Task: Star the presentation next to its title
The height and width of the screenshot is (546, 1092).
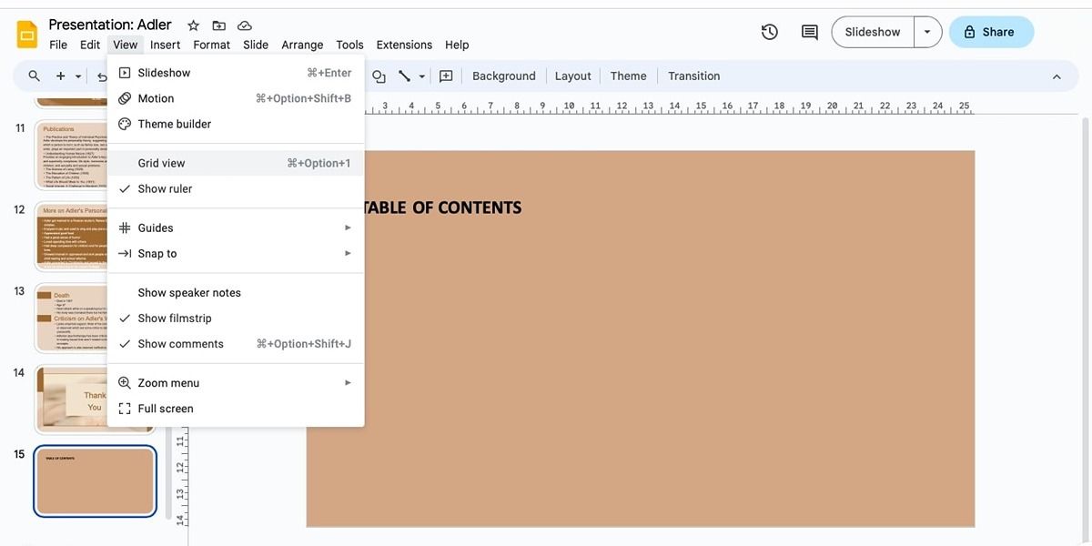Action: coord(192,25)
